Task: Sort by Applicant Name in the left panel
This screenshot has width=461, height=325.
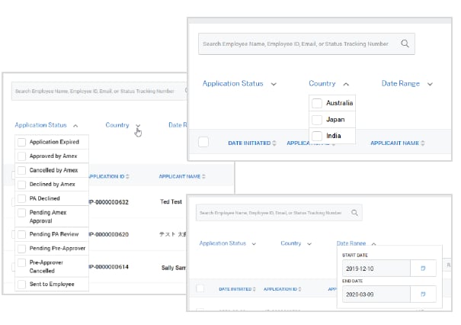Action: click(x=203, y=176)
